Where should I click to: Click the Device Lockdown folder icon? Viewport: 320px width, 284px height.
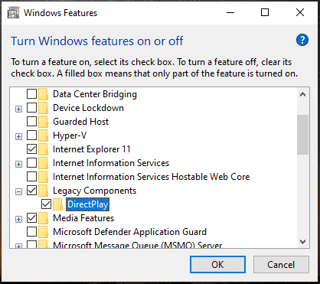pos(44,108)
